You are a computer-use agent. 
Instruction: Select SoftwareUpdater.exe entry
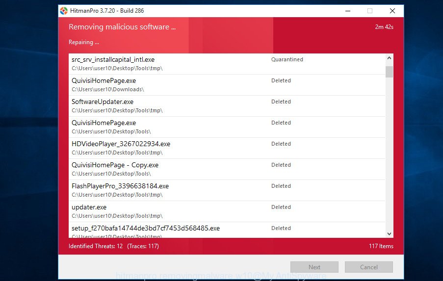227,106
